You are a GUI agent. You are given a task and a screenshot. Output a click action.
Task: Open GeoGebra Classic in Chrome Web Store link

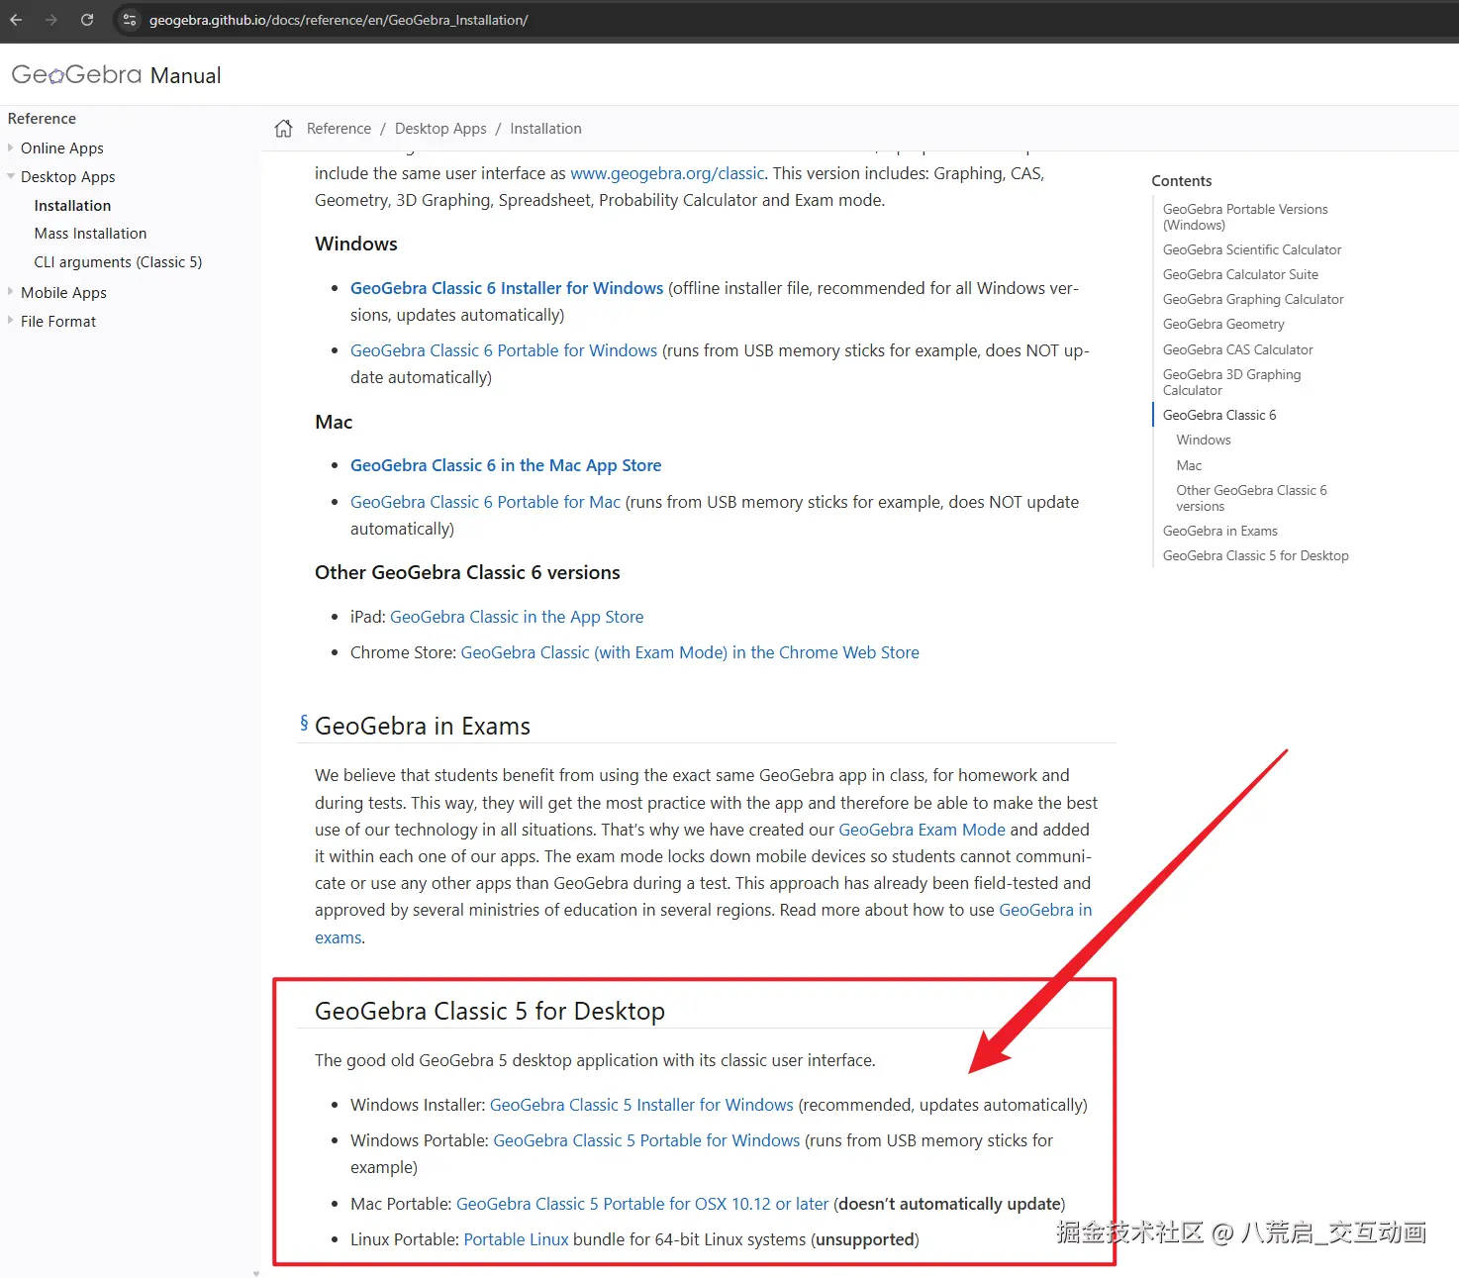(x=690, y=652)
